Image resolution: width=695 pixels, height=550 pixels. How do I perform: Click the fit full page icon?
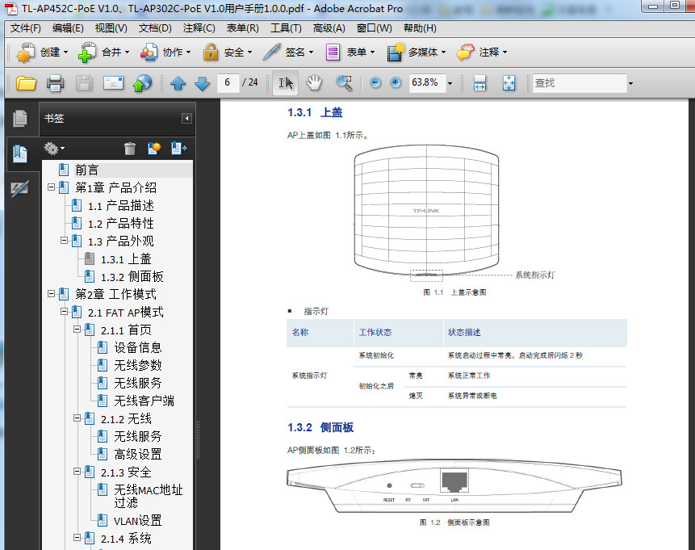pyautogui.click(x=509, y=83)
